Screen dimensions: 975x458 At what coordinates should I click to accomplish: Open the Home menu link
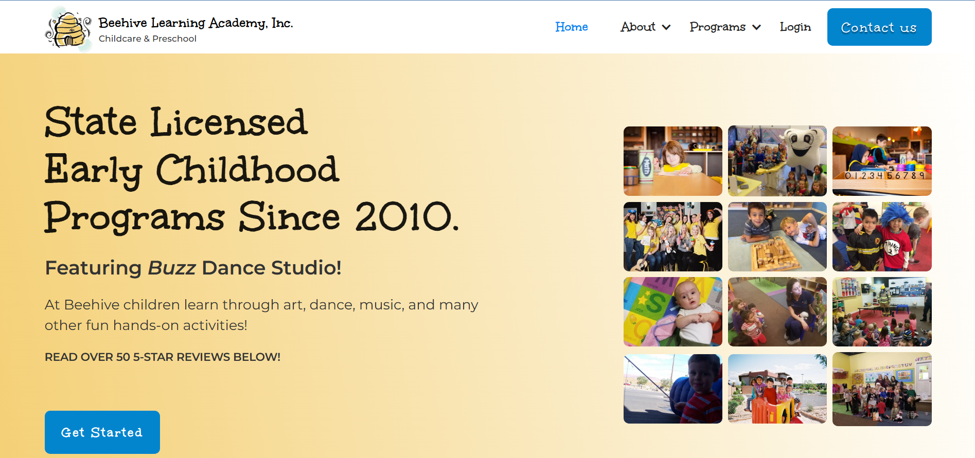572,27
